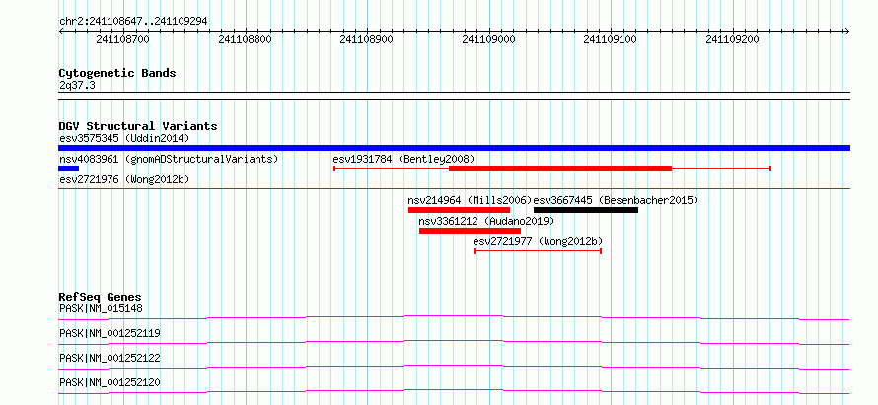Select the thick red esv1931784 bar
Viewport: 878px width, 405px height.
click(560, 169)
